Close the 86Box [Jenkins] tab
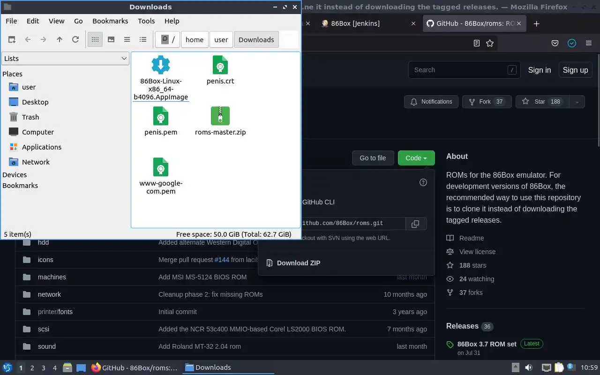600x375 pixels. 413,23
